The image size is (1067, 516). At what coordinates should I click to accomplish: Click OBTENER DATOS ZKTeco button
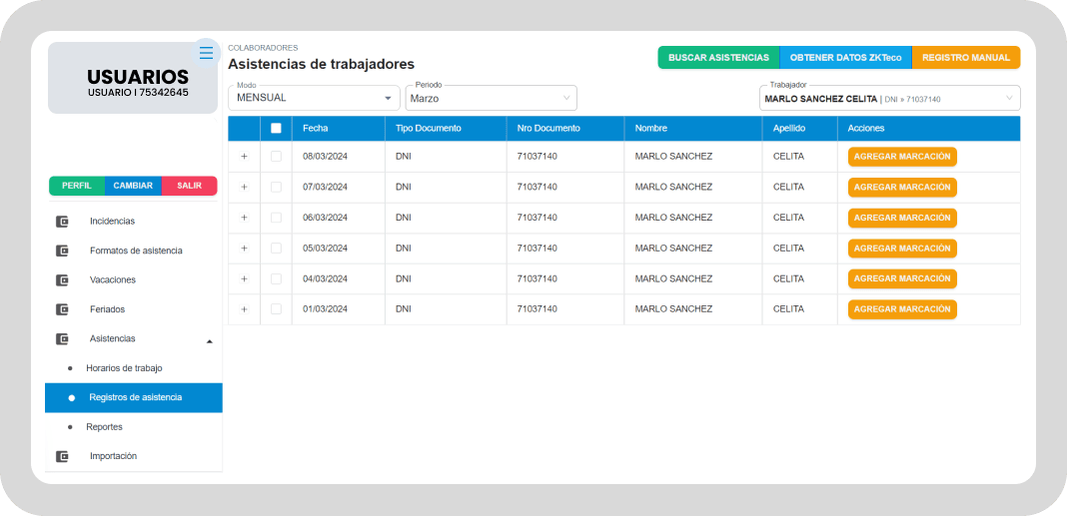tap(845, 58)
